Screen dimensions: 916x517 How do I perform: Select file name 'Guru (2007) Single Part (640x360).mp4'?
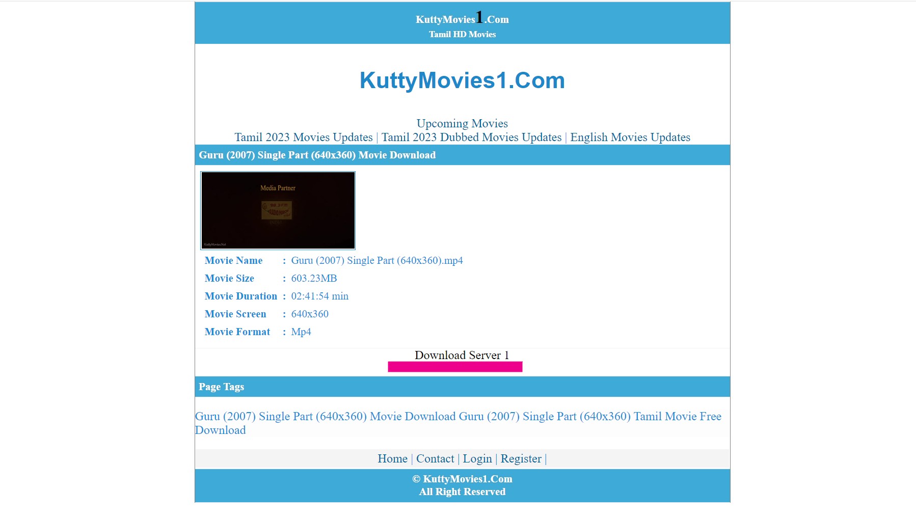coord(377,260)
